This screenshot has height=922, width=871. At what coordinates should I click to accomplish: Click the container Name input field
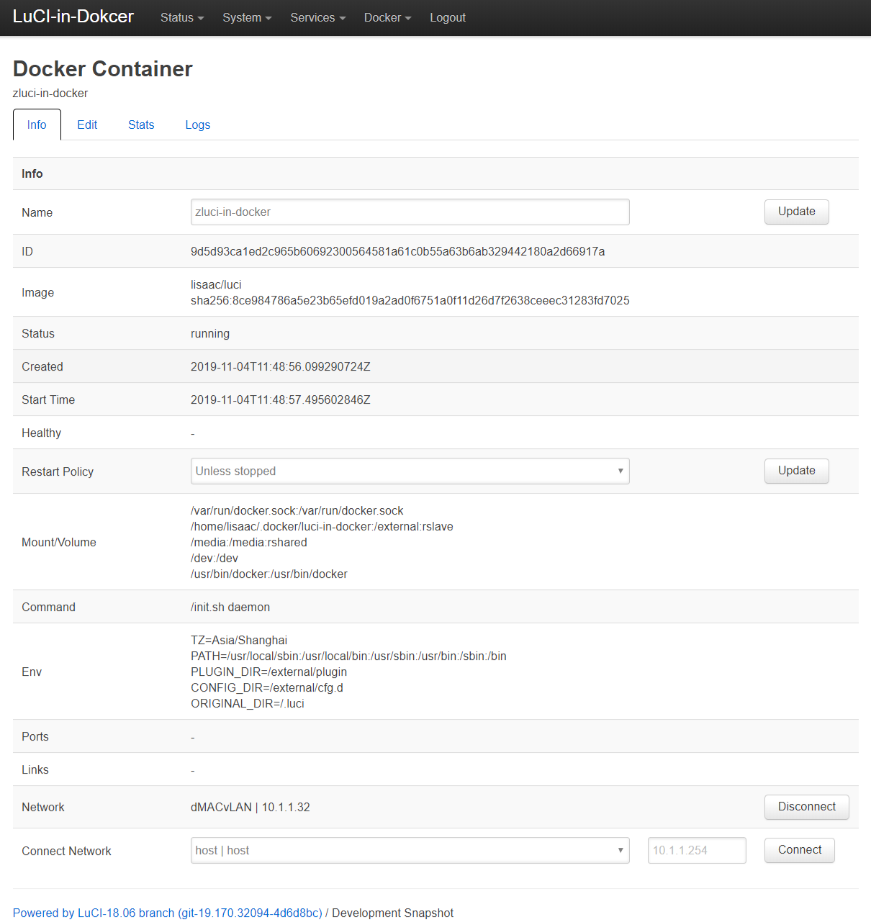[410, 212]
